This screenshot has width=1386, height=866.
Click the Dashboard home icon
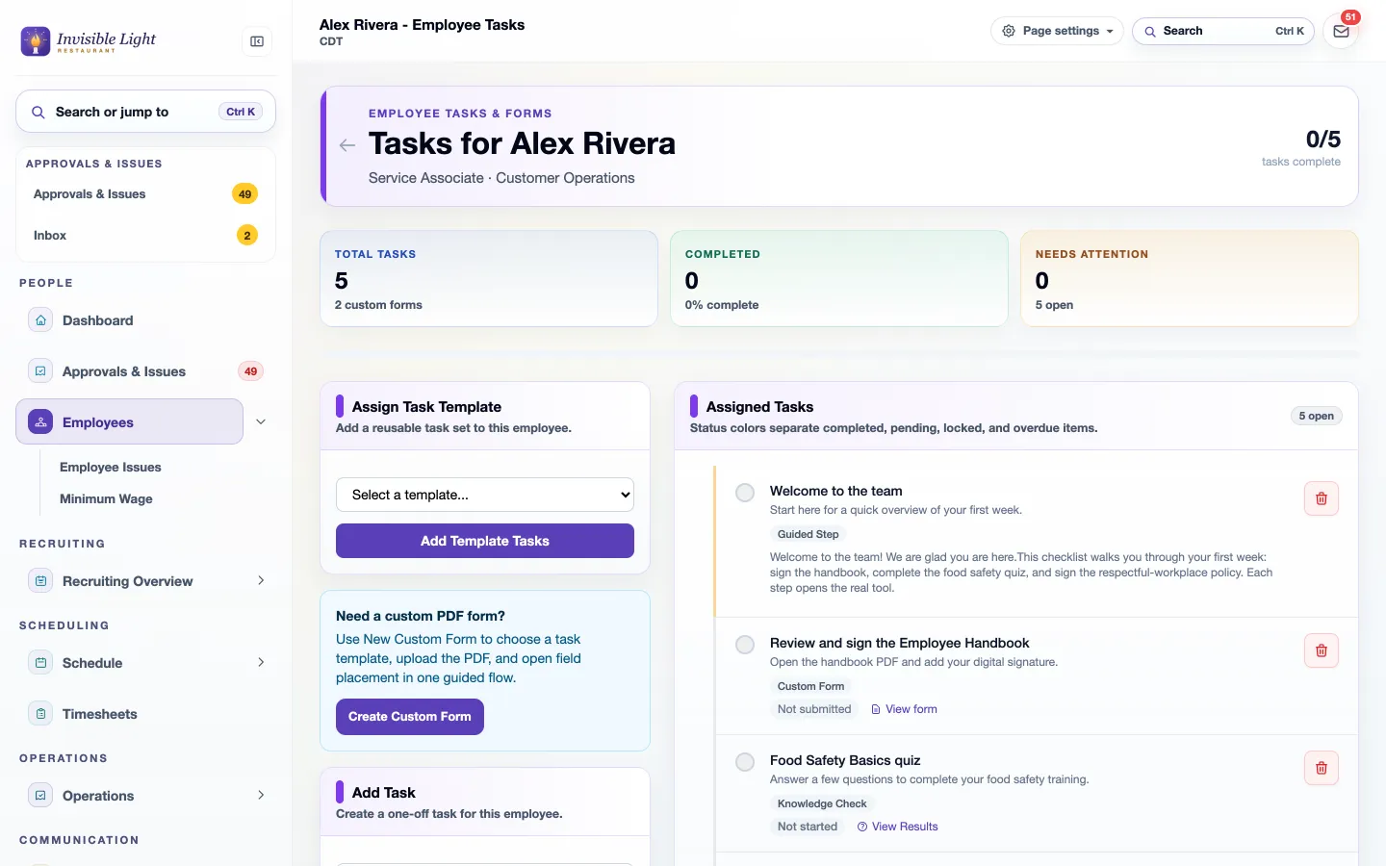coord(40,320)
